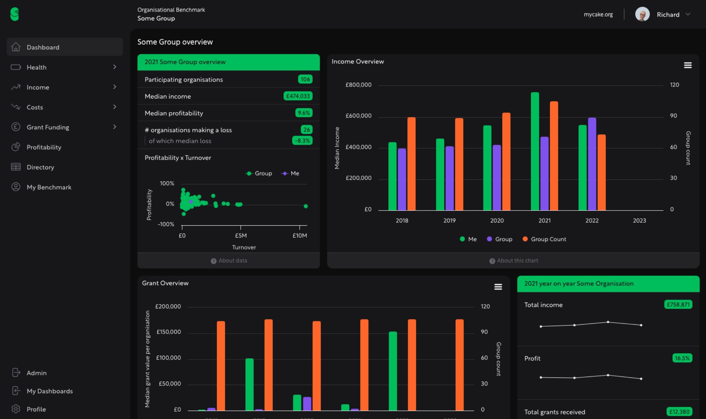Click the Total grants received £12,380 badge
The image size is (706, 419).
[679, 412]
